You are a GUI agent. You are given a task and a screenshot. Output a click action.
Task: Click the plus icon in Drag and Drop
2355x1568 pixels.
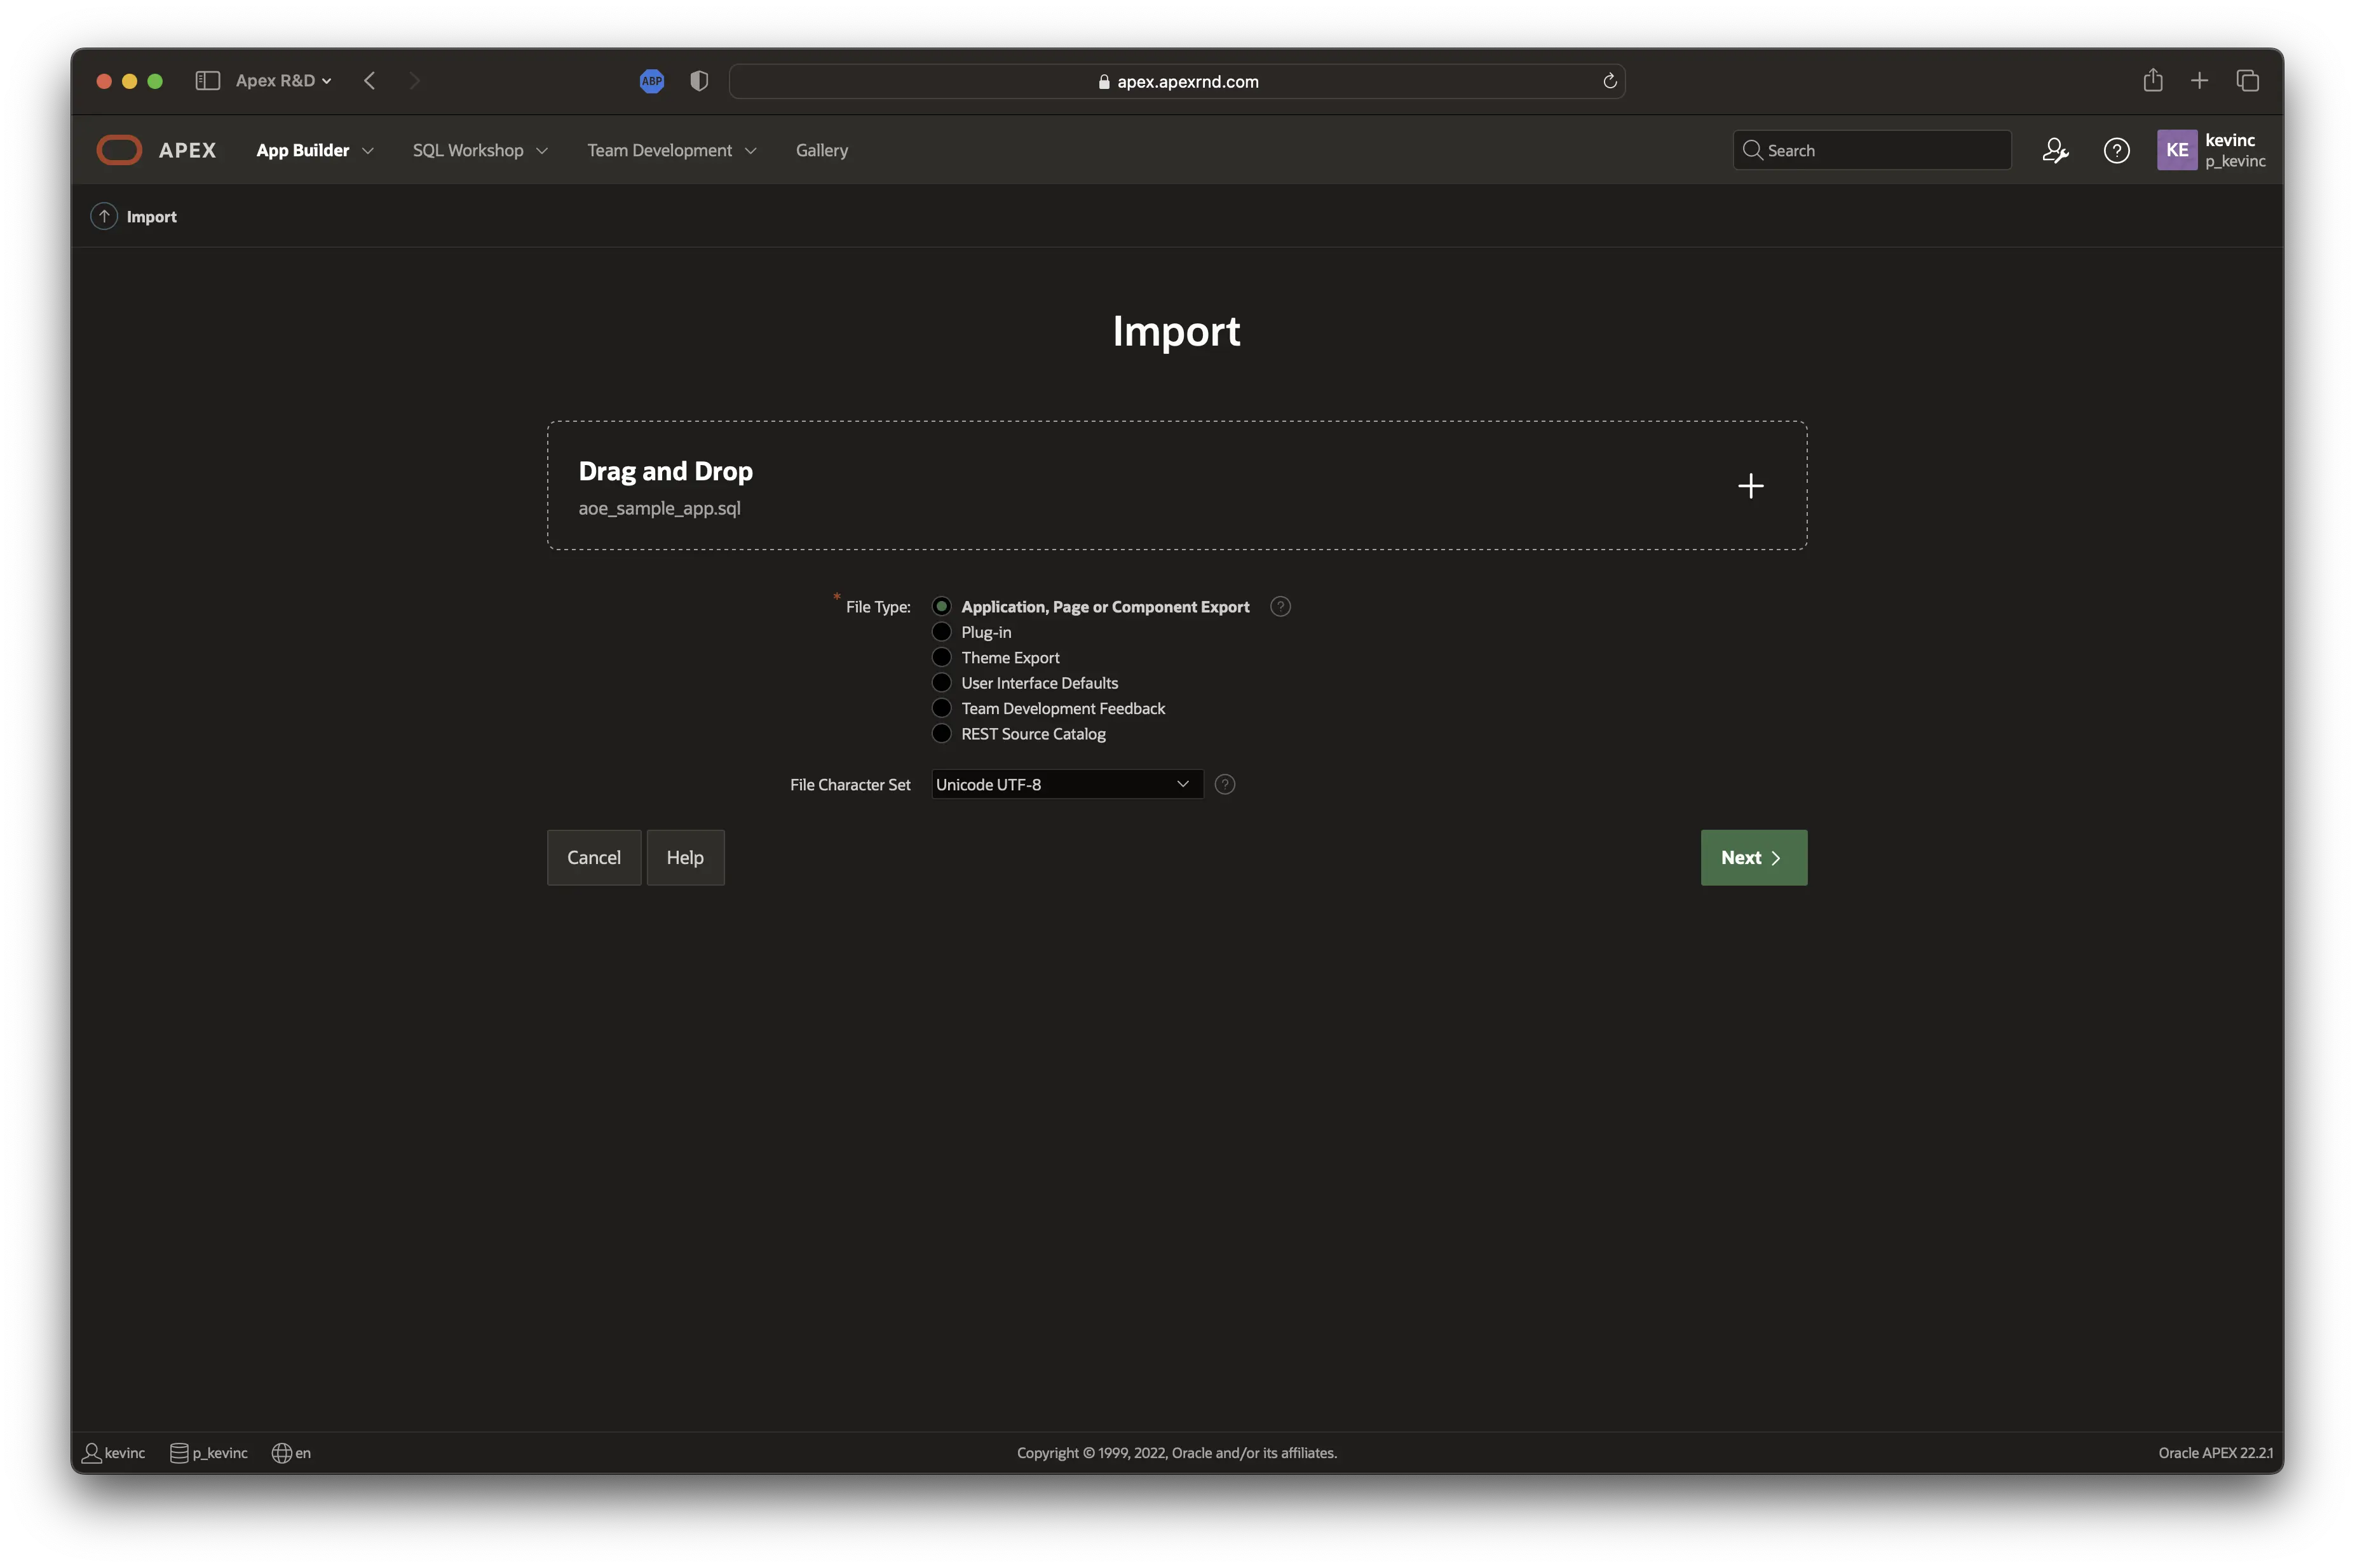1750,486
